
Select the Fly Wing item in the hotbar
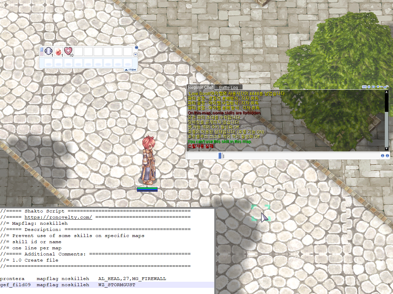coord(48,51)
